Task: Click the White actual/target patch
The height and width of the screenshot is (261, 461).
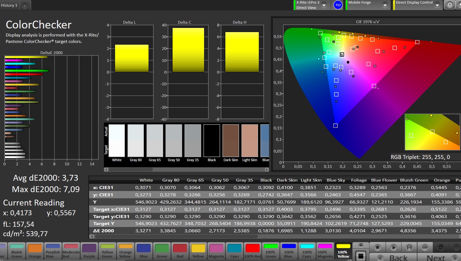Action: click(x=117, y=141)
